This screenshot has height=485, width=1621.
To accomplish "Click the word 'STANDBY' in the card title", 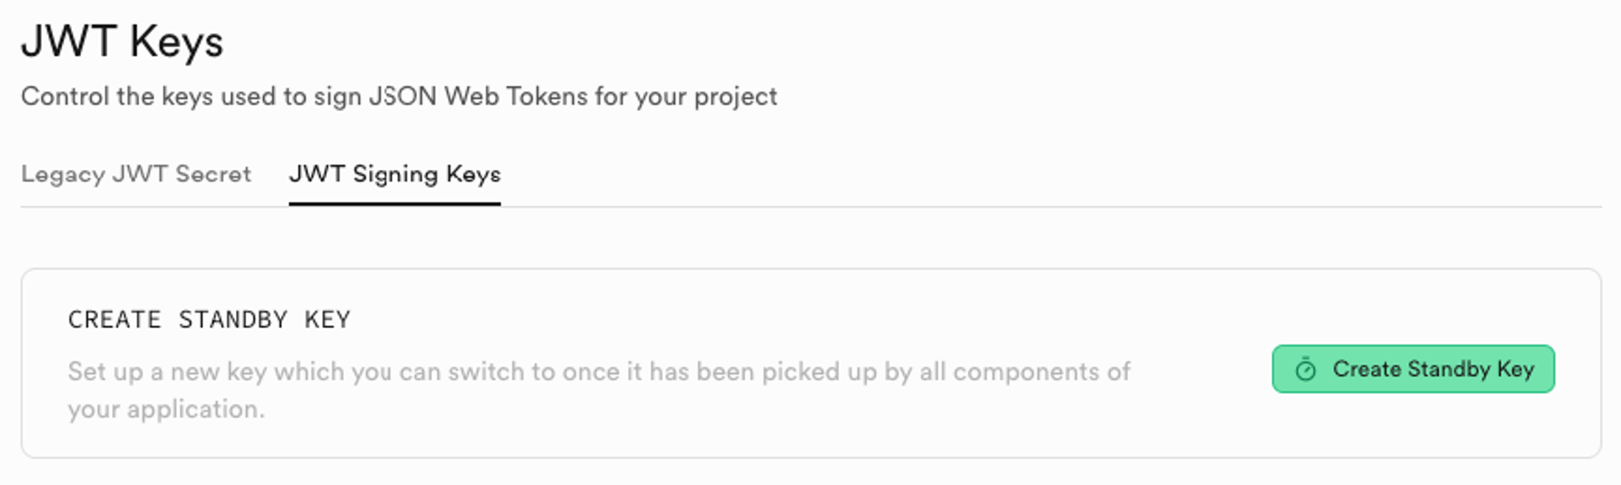I will coord(233,319).
